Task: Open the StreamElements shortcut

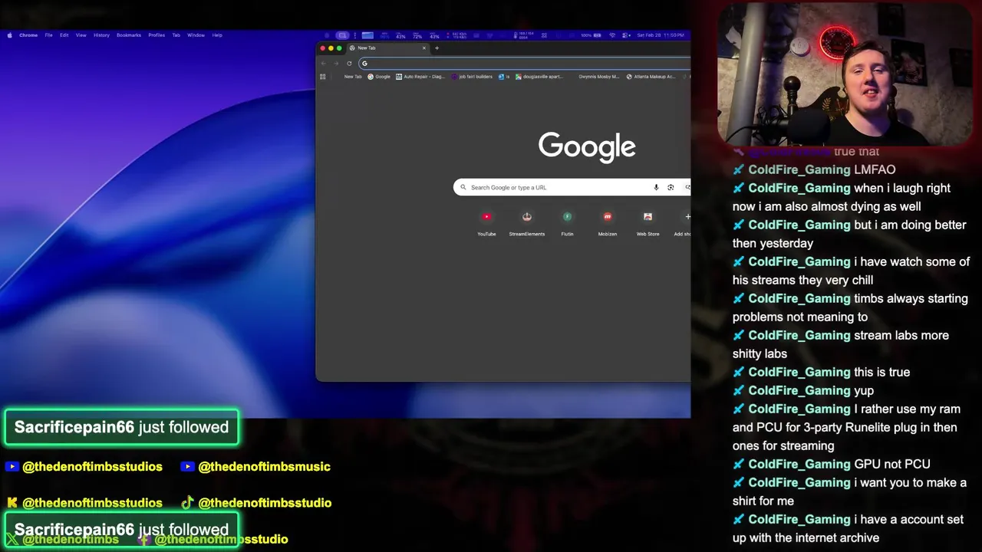Action: pos(527,222)
